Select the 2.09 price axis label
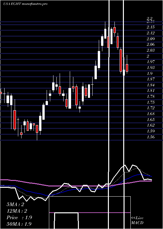This screenshot has height=229, width=163. tap(151, 39)
